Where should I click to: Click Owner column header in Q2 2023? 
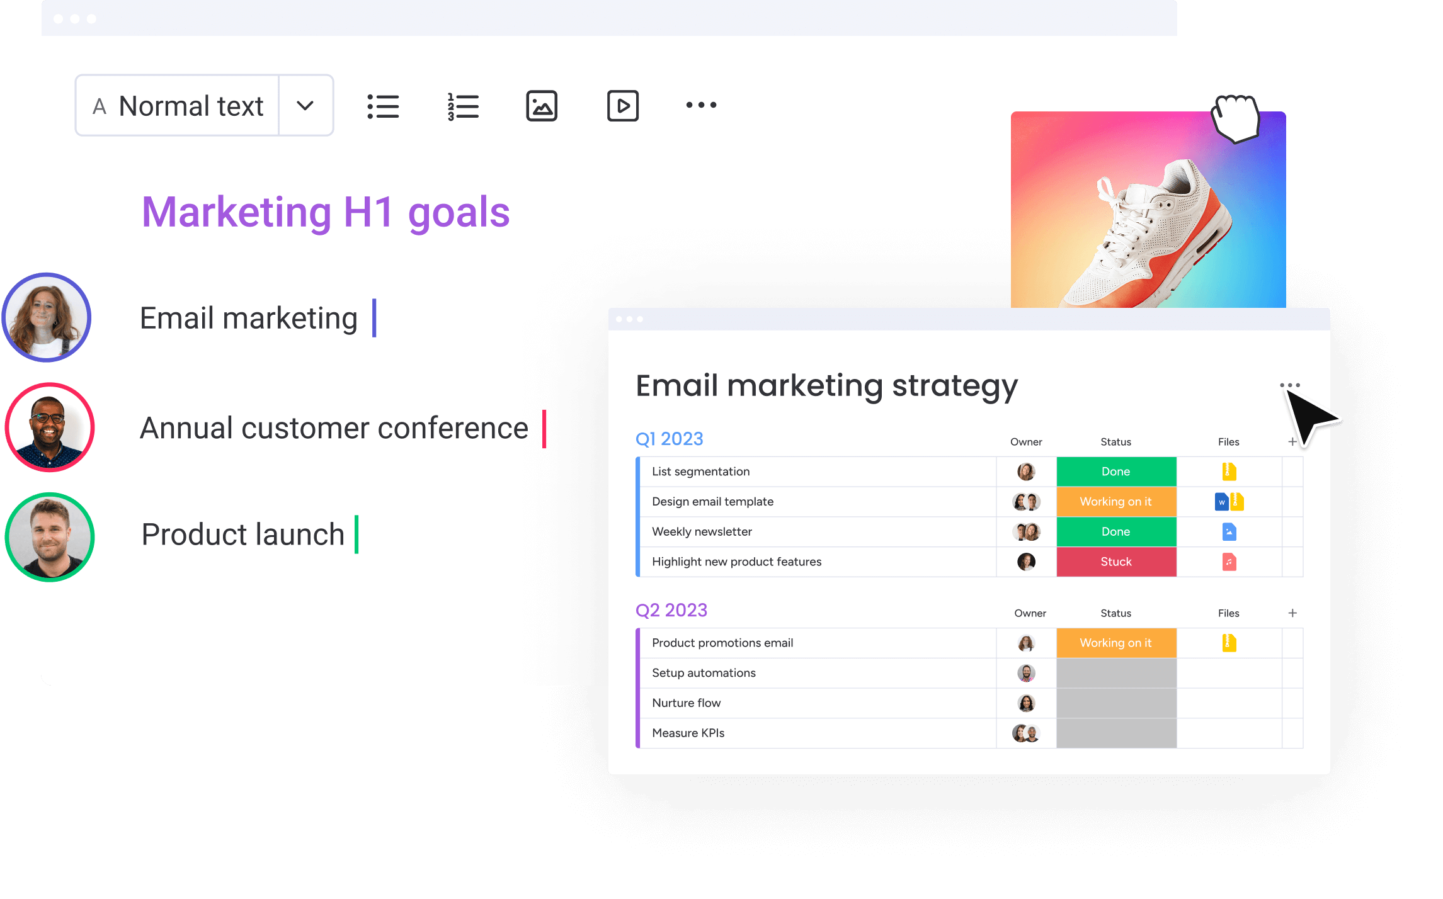coord(1030,613)
